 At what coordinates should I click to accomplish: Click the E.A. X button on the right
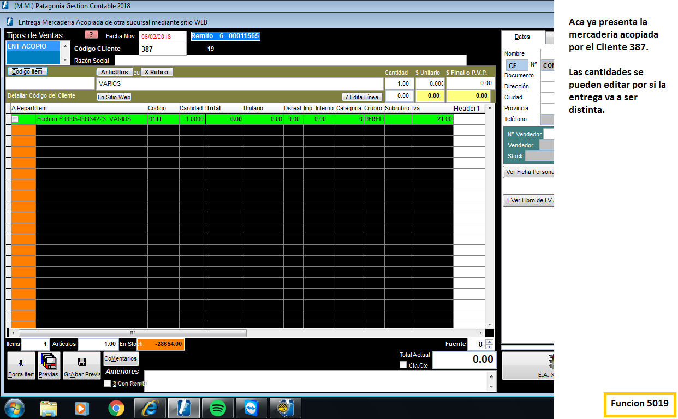tap(528, 366)
